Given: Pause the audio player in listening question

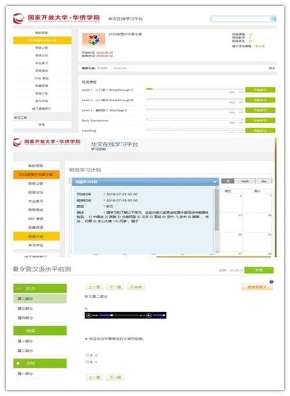Looking at the screenshot, I should point(89,315).
